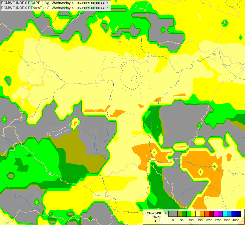Click the navy legend swatch

coord(238,214)
